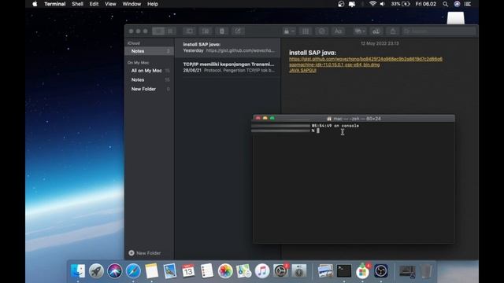504x283 pixels.
Task: Open OBS Studio from the Dock
Action: 381,271
